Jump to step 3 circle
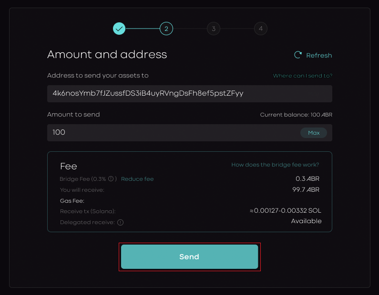This screenshot has width=379, height=295. [x=213, y=29]
